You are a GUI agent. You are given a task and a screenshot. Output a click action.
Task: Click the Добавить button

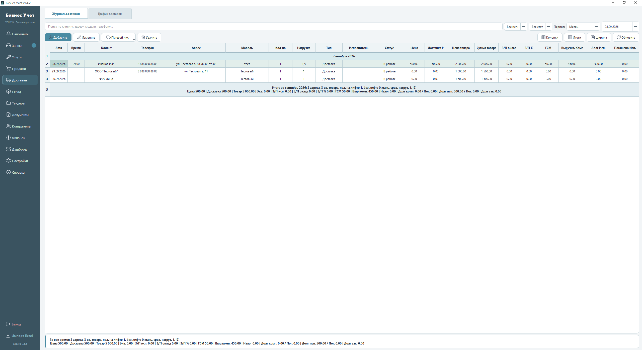(58, 37)
